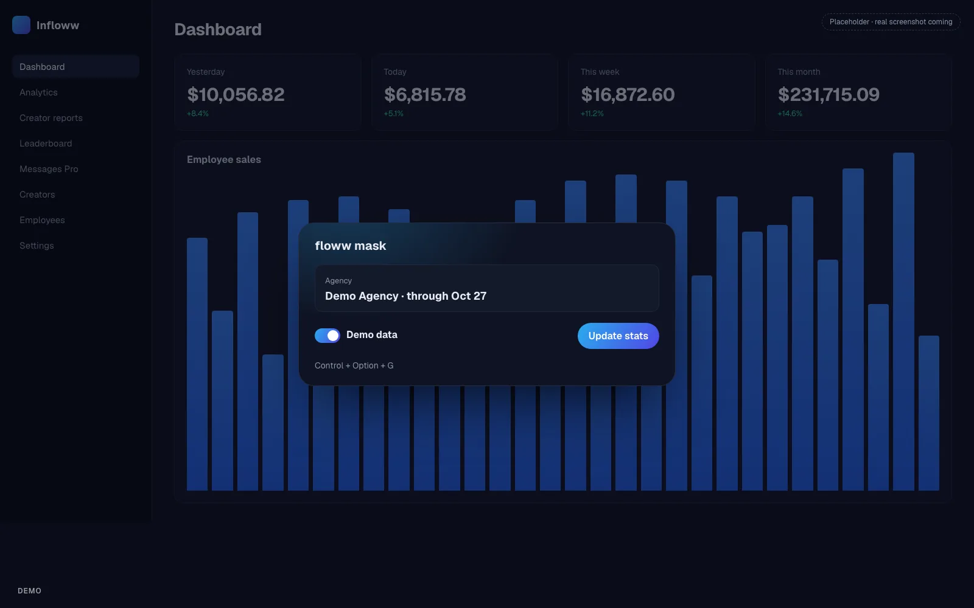Click the '+8.4%' change under Yesterday

click(198, 114)
